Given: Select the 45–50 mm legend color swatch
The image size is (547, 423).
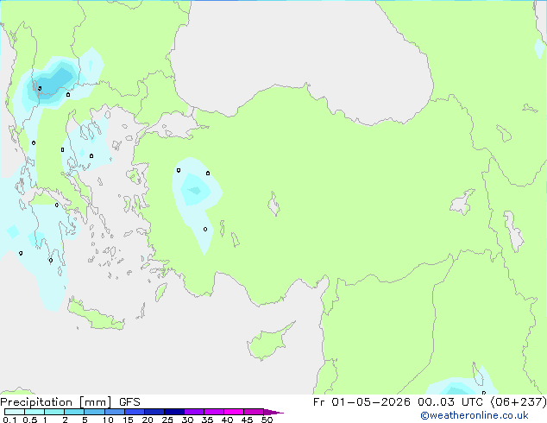Looking at the screenshot, I should [x=254, y=412].
